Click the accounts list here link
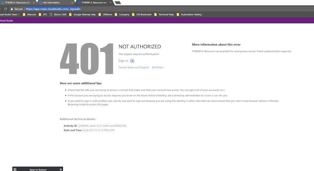This screenshot has width=314, height=171. [x=222, y=90]
